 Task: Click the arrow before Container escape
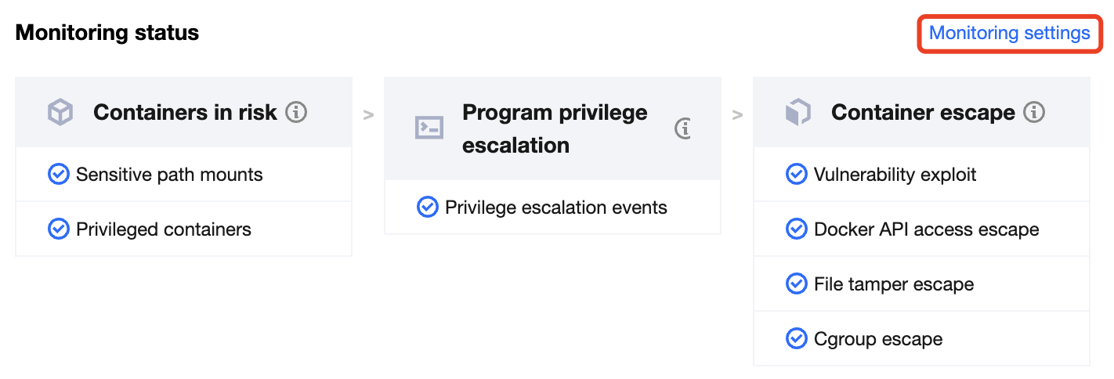point(737,115)
